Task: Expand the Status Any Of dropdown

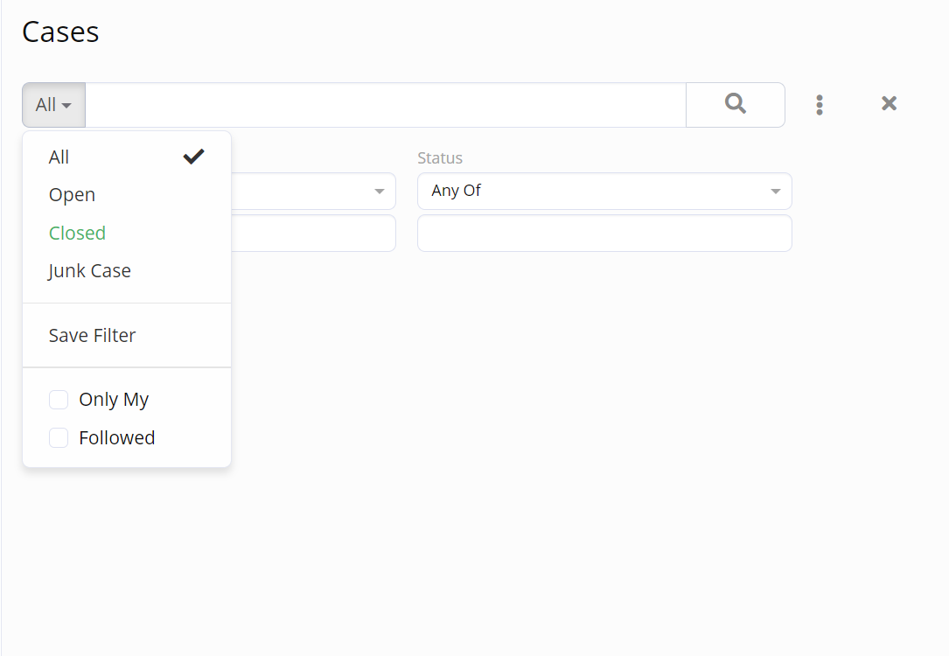Action: [604, 192]
